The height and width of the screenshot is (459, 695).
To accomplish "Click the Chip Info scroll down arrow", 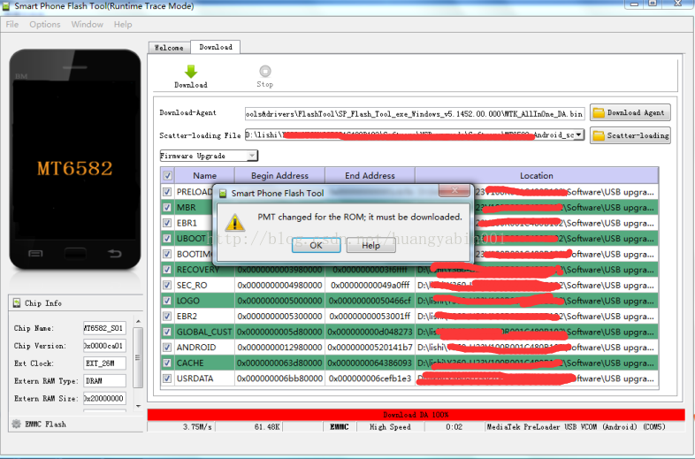I will [138, 406].
